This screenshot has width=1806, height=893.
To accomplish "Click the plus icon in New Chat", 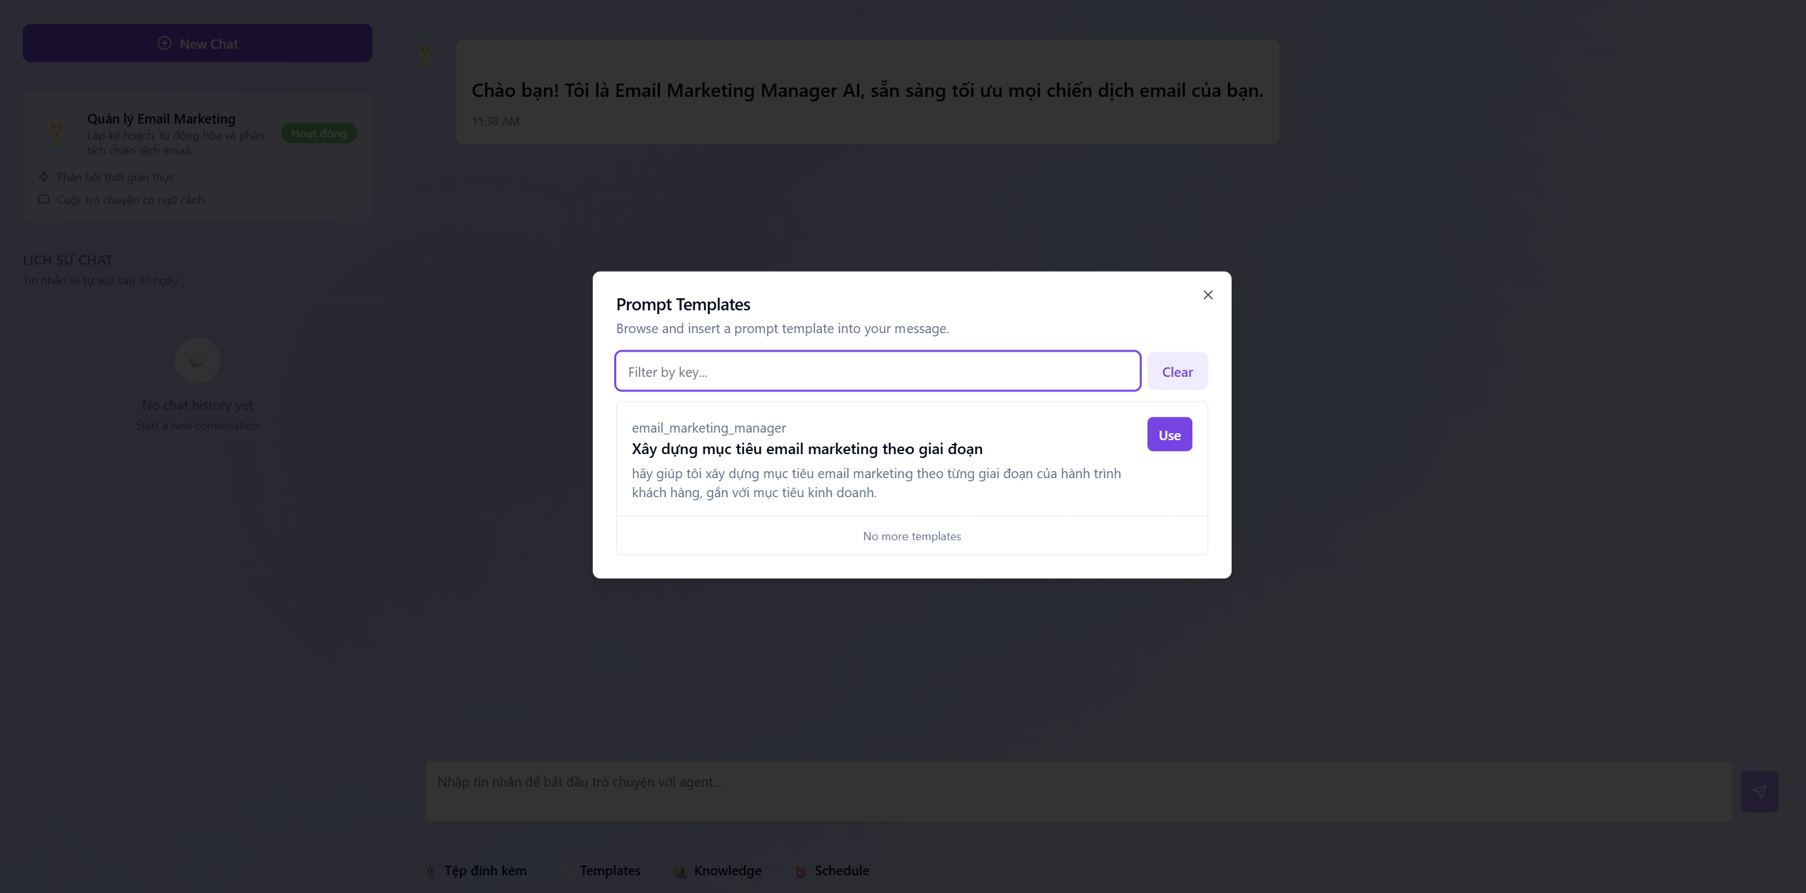I will click(x=164, y=44).
